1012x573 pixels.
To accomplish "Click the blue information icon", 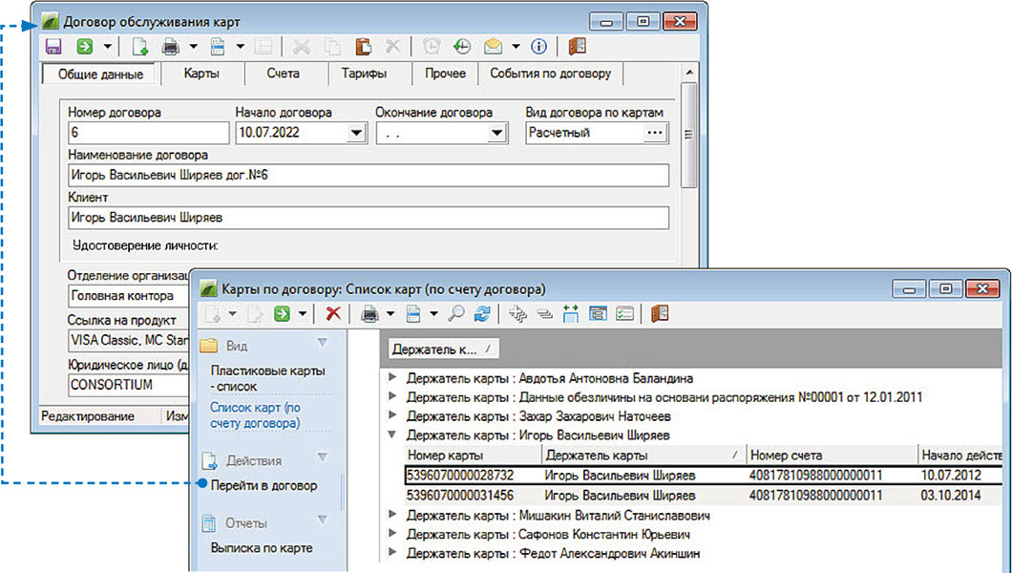I will [x=538, y=46].
